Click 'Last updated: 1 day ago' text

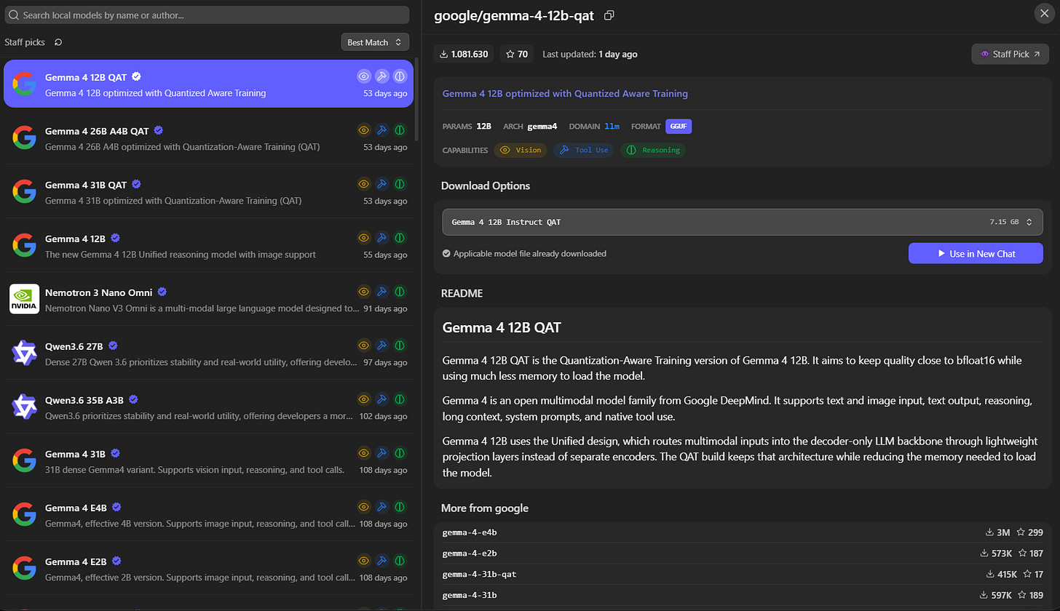tap(590, 54)
